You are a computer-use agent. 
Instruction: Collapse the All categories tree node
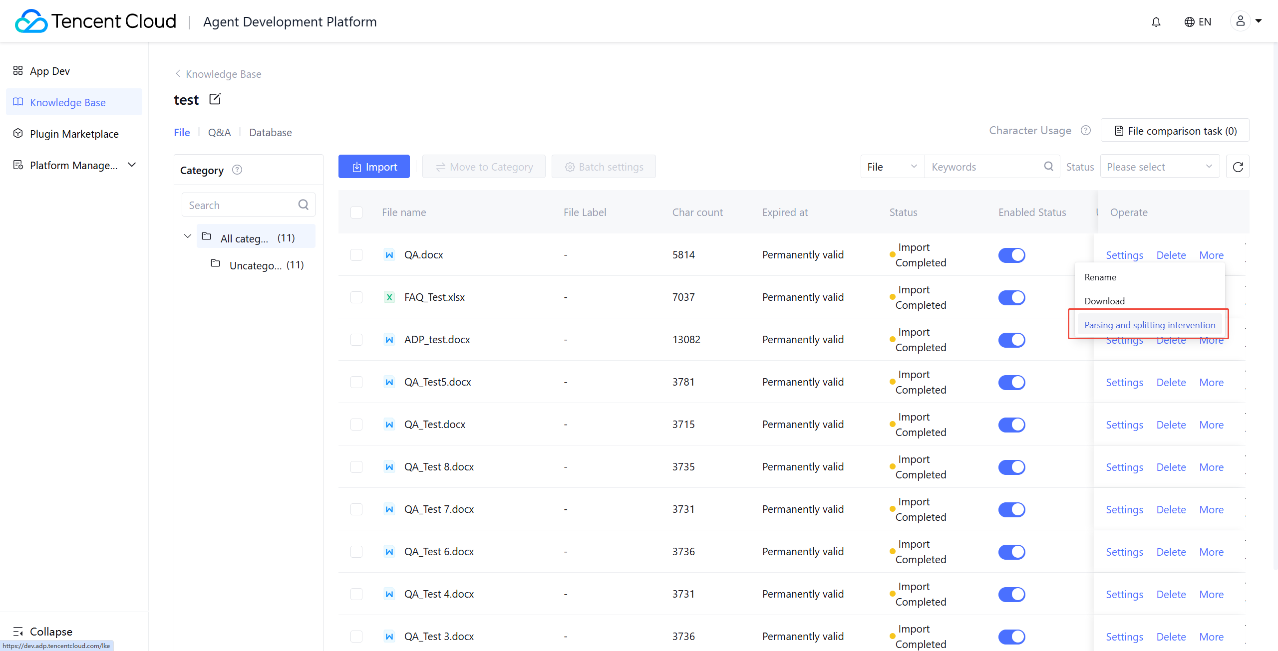(x=188, y=236)
